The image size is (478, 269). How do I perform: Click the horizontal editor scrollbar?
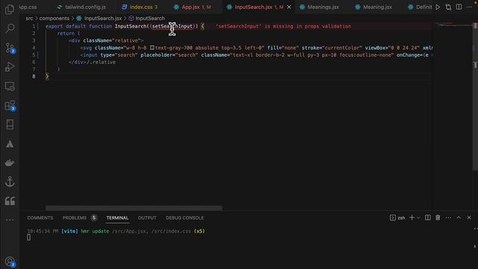tap(134, 208)
